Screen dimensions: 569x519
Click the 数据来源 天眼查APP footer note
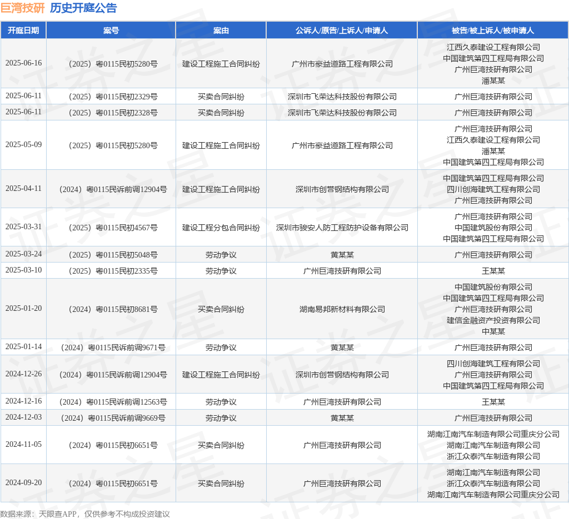click(x=85, y=514)
